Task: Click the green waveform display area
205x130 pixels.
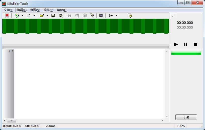Action: [86, 26]
